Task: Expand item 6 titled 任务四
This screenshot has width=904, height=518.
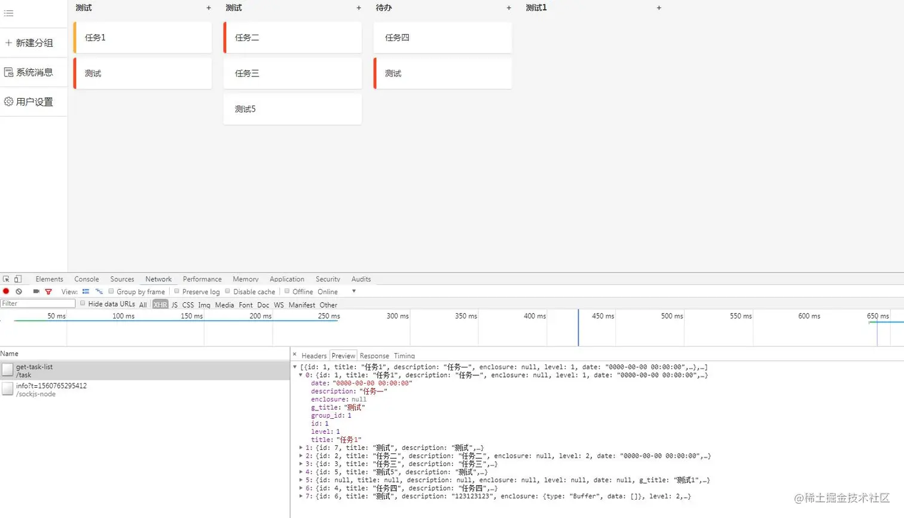Action: pos(301,488)
